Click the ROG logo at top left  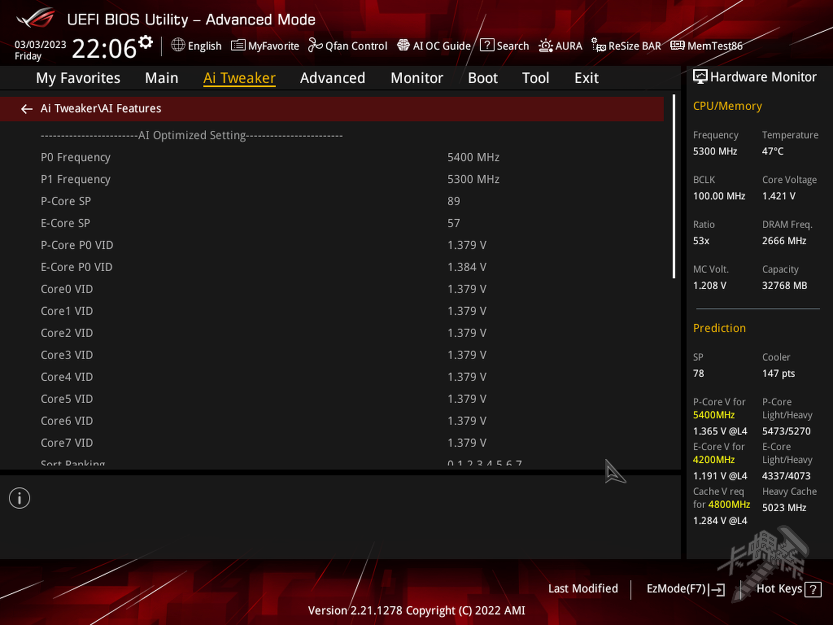[36, 18]
